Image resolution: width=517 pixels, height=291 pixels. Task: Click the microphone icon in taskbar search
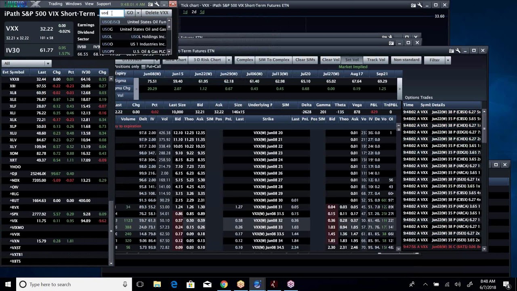coord(125,284)
